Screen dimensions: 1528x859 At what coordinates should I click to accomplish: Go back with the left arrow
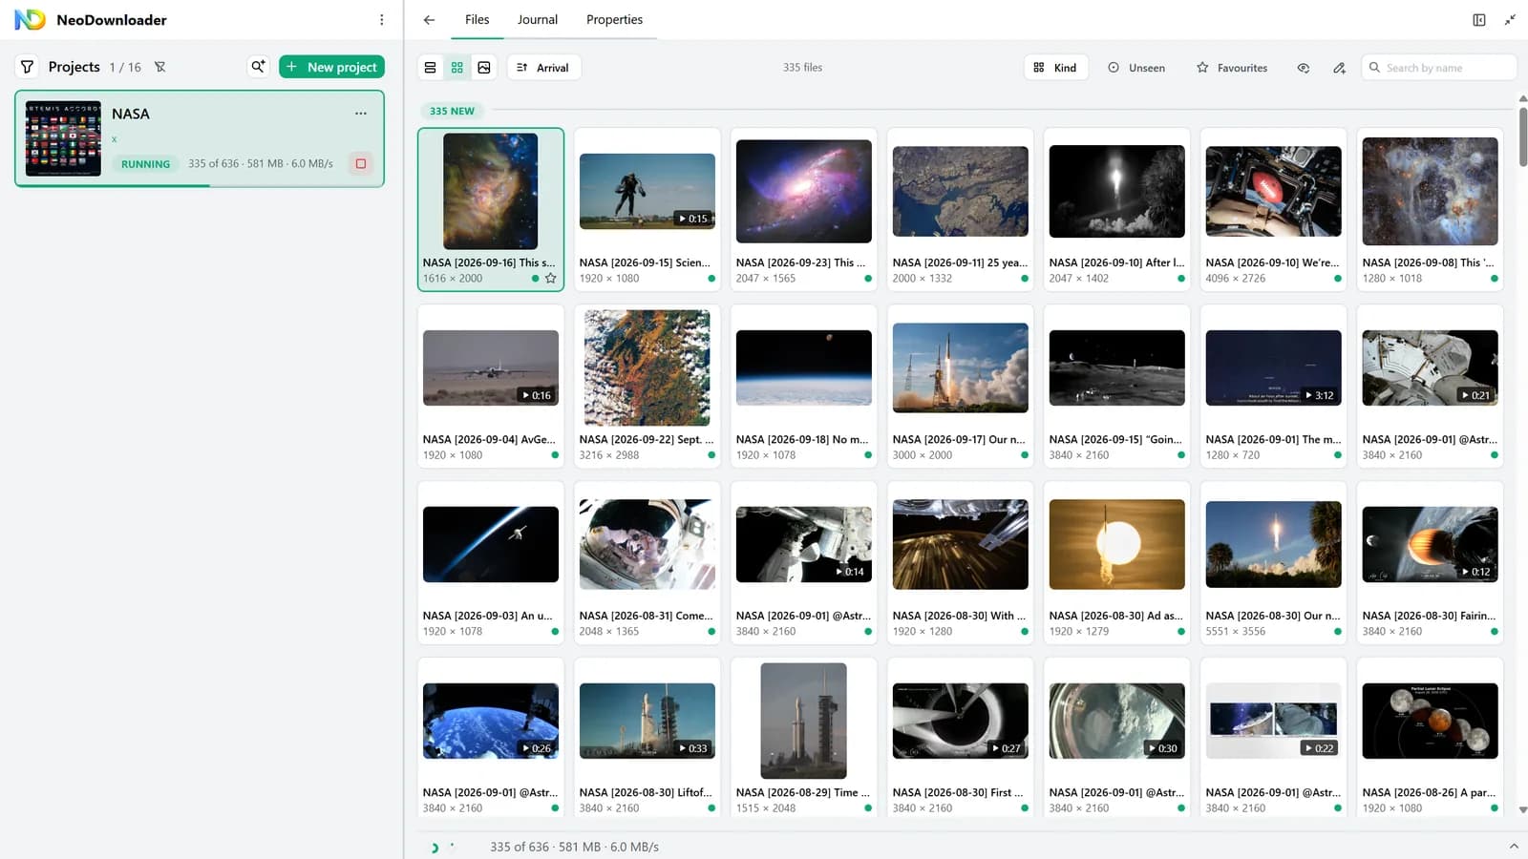click(x=430, y=20)
